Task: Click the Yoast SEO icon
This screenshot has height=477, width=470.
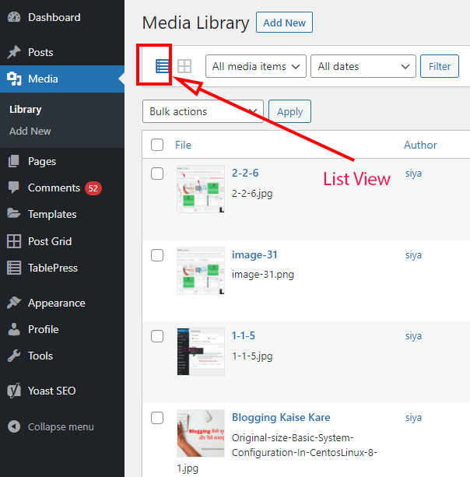Action: [x=14, y=391]
